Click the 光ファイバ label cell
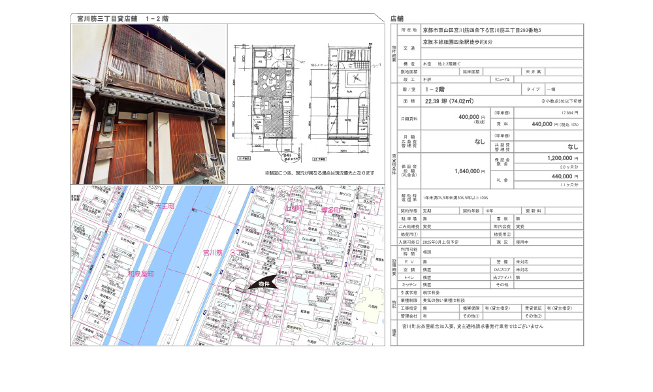Viewport: 653px width, 392px height. (502, 278)
